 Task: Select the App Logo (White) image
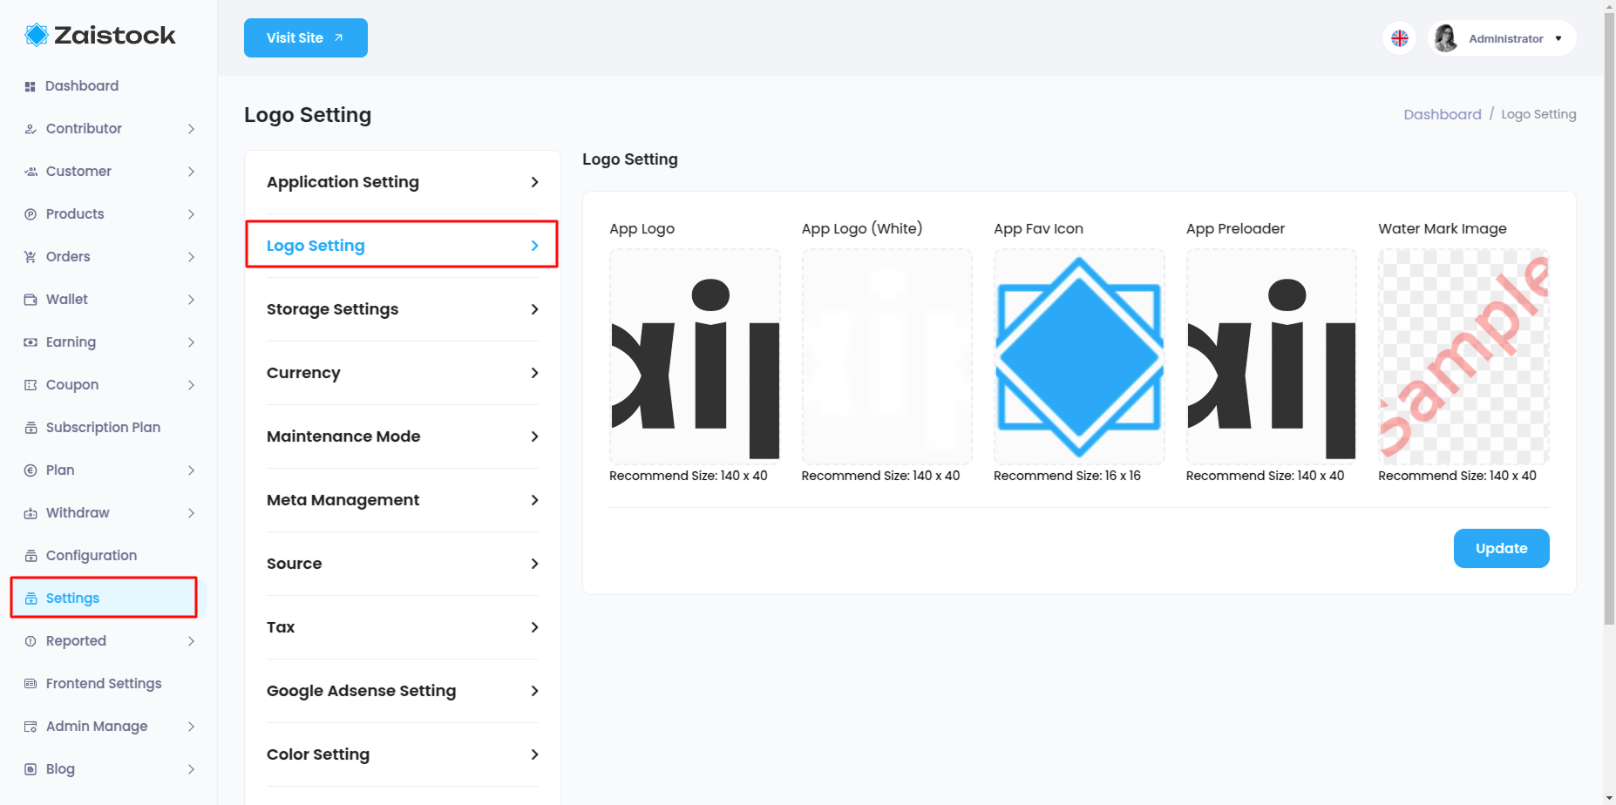(886, 357)
